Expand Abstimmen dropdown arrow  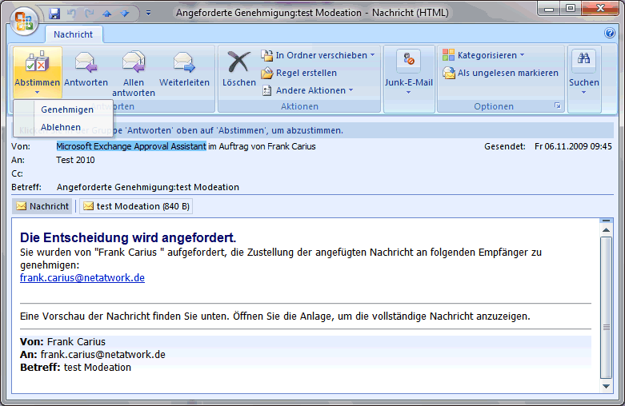click(x=37, y=93)
